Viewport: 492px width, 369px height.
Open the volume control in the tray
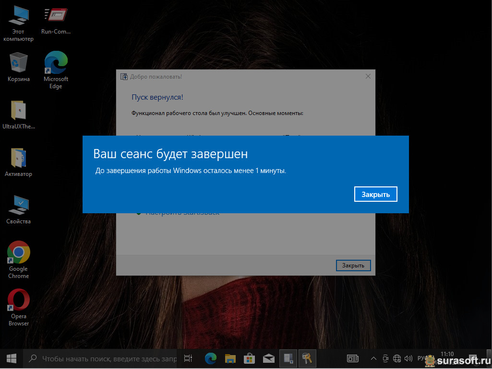(408, 358)
